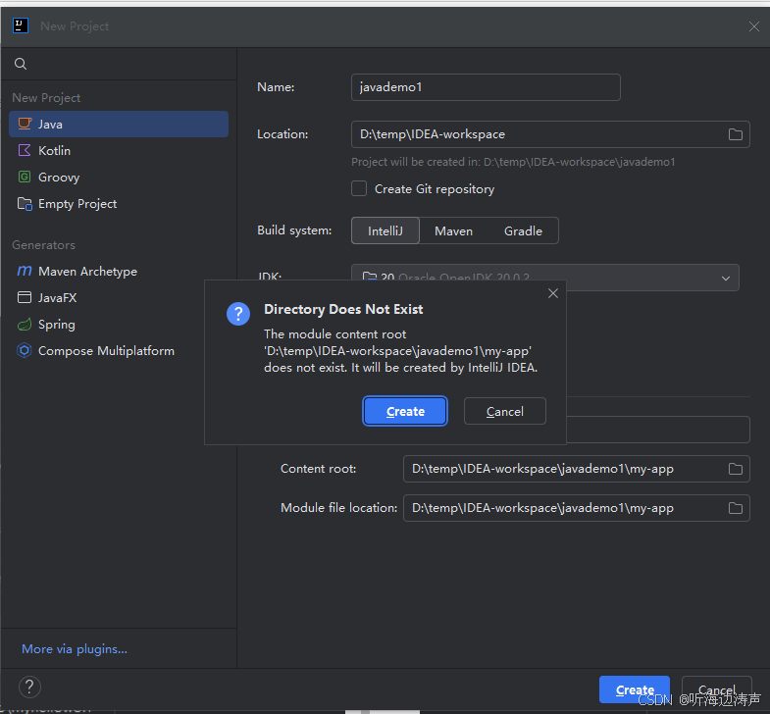Screen dimensions: 770x714
Task: Click the Java coffee cup icon
Action: (x=25, y=124)
